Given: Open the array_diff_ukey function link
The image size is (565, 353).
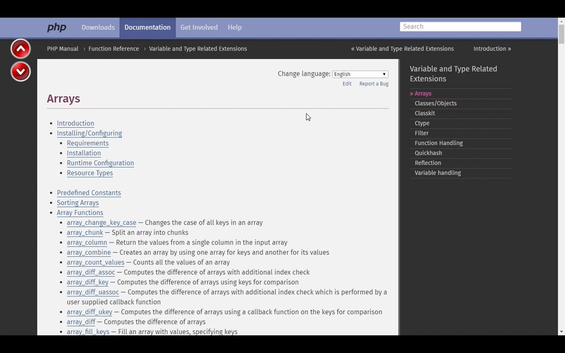Looking at the screenshot, I should click(x=90, y=312).
